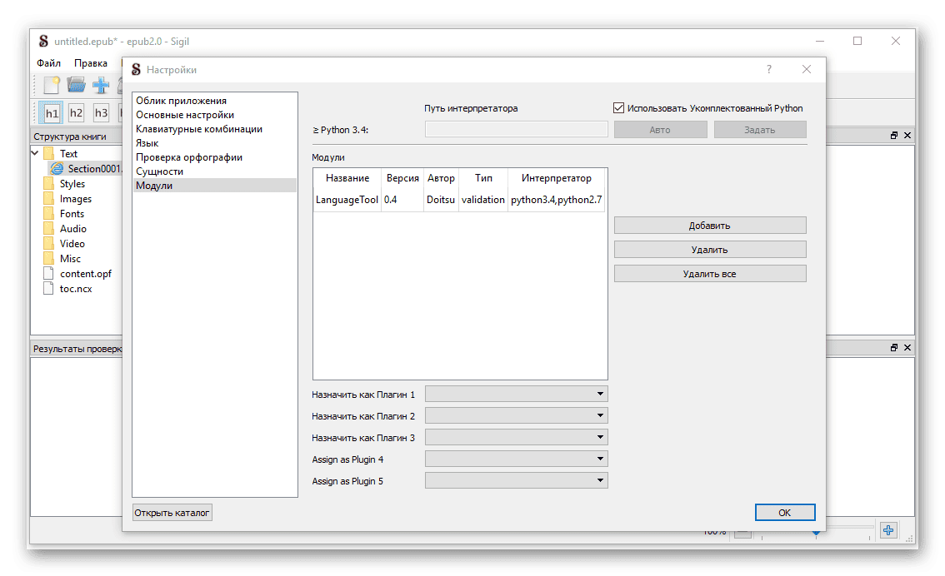Click the 0.4 version cell

402,200
